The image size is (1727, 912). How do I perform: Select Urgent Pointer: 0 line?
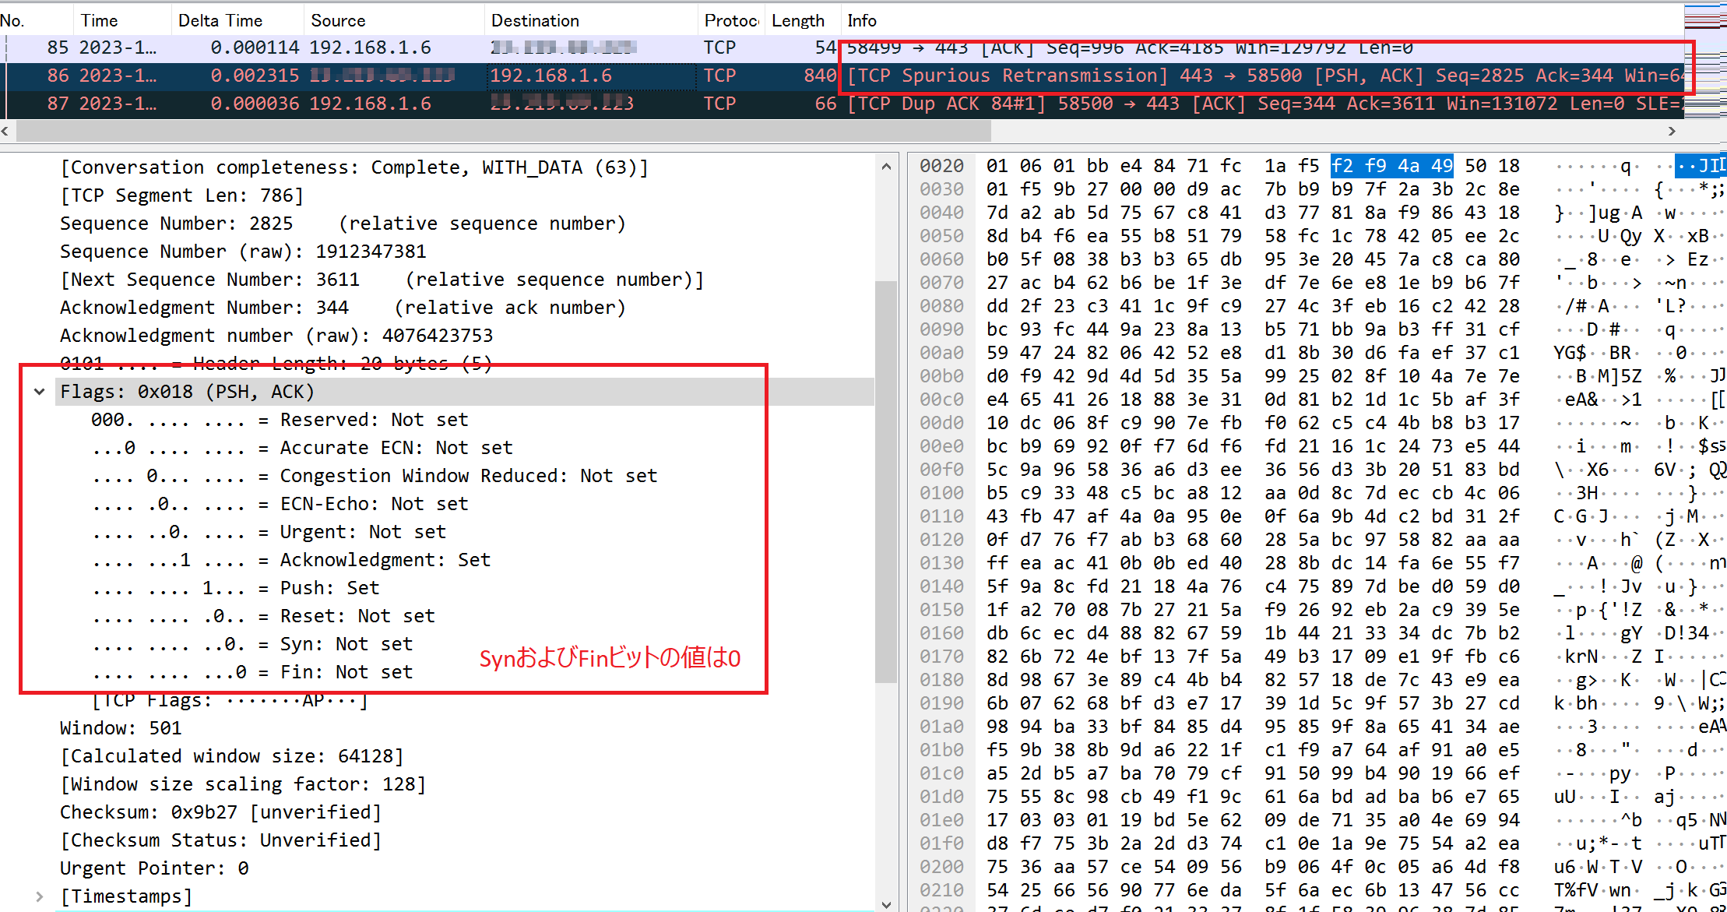[154, 868]
